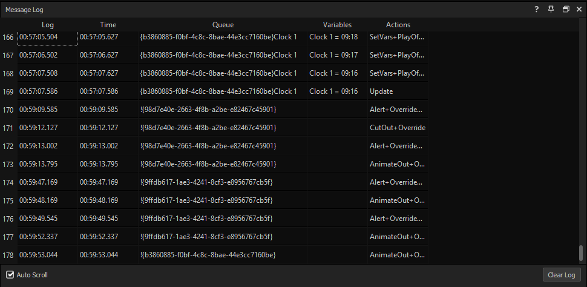Click the Time column header
587x287 pixels.
coord(108,25)
